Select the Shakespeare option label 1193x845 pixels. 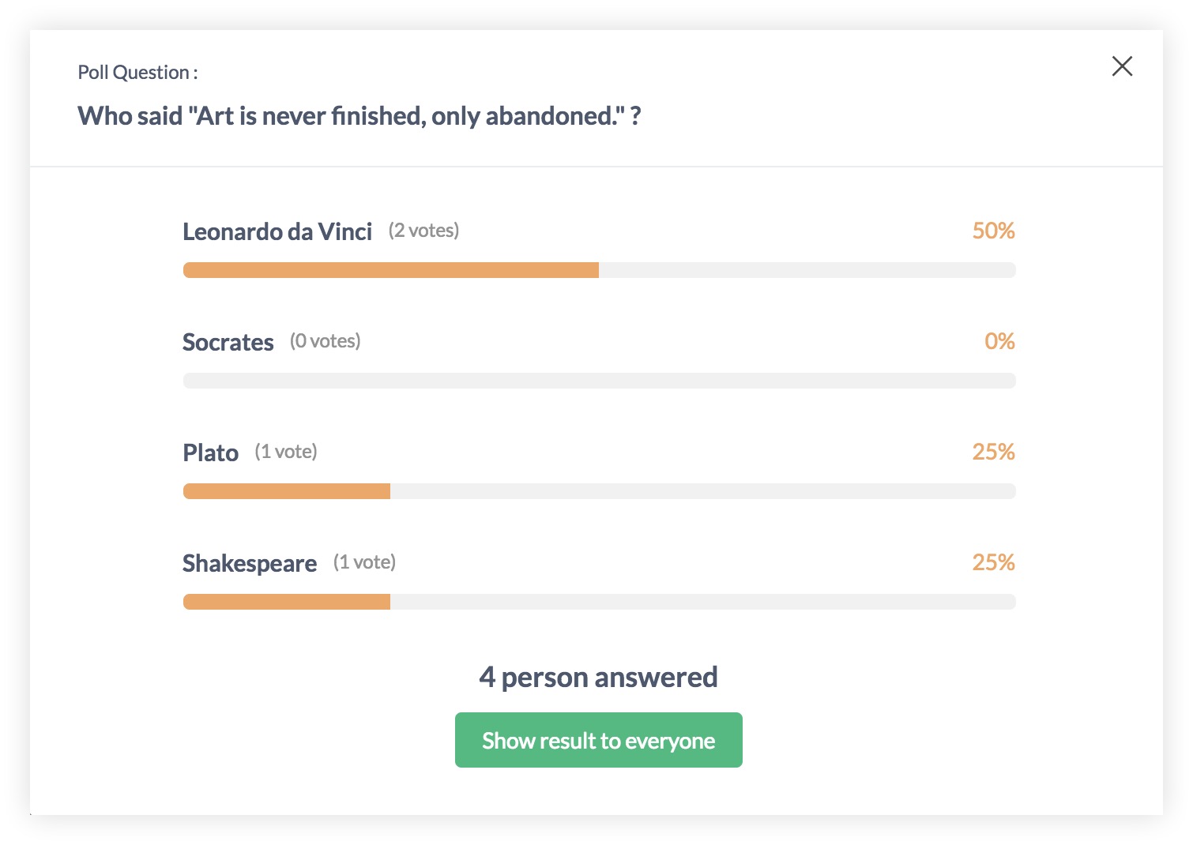tap(249, 563)
